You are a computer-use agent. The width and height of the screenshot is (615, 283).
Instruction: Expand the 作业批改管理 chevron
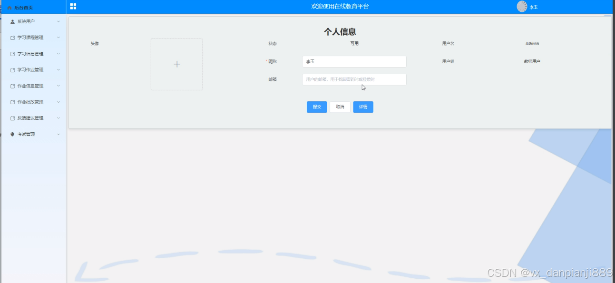coord(59,102)
